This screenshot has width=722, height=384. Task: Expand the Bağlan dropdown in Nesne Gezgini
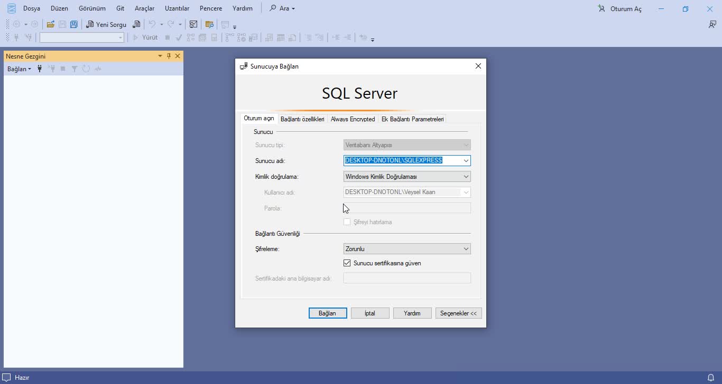click(19, 69)
